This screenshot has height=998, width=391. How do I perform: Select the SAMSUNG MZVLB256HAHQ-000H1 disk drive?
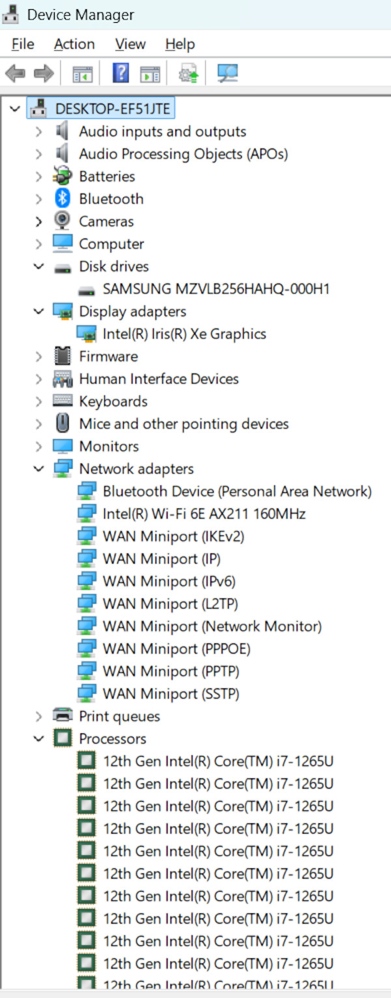(x=216, y=289)
